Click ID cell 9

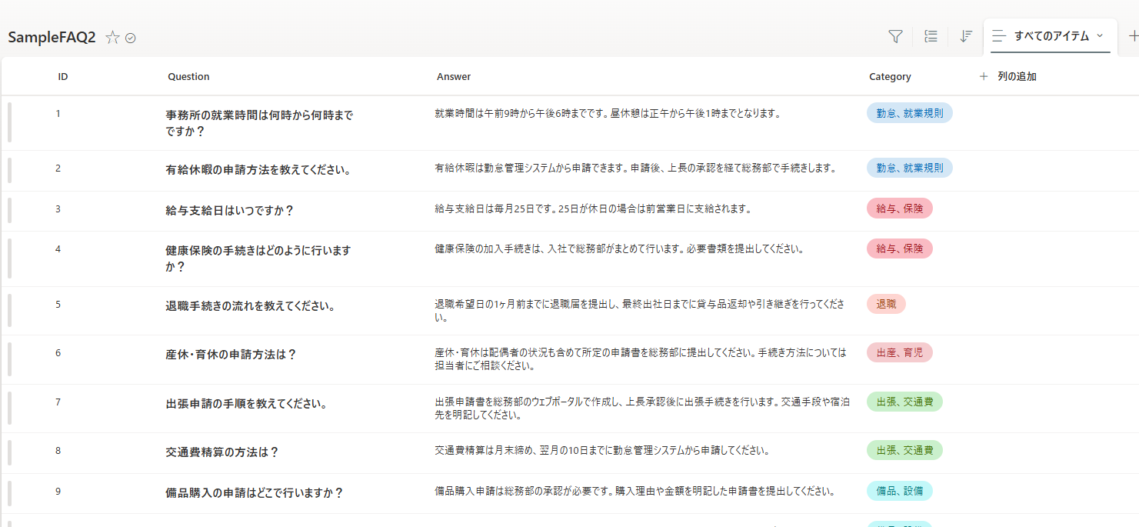[58, 492]
